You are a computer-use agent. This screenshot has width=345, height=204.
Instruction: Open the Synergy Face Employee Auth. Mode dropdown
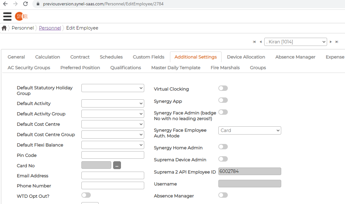click(250, 130)
